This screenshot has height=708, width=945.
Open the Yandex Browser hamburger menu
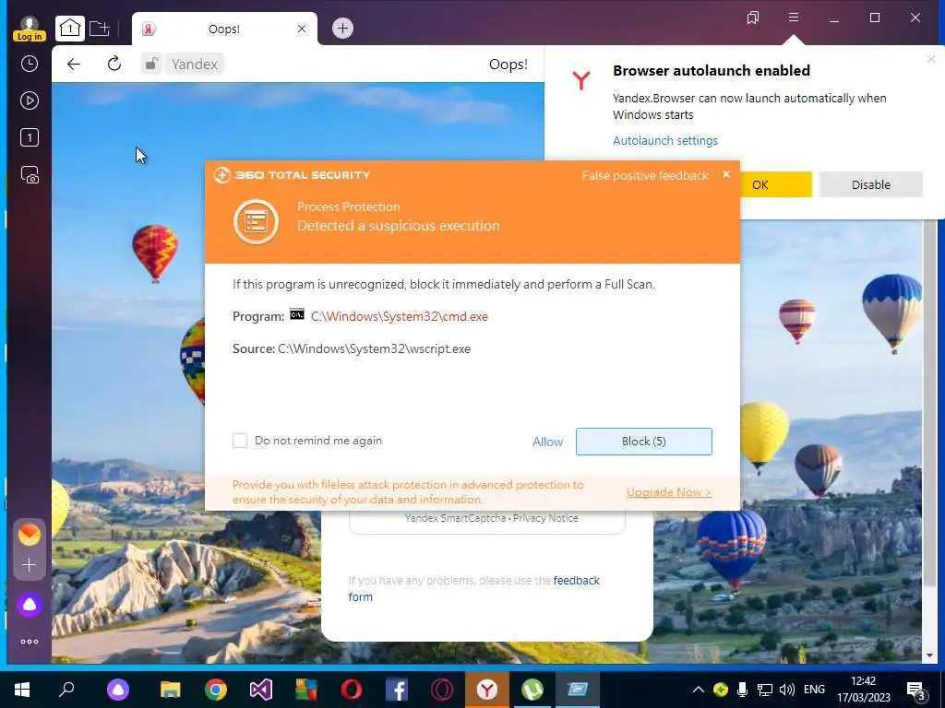(x=794, y=18)
